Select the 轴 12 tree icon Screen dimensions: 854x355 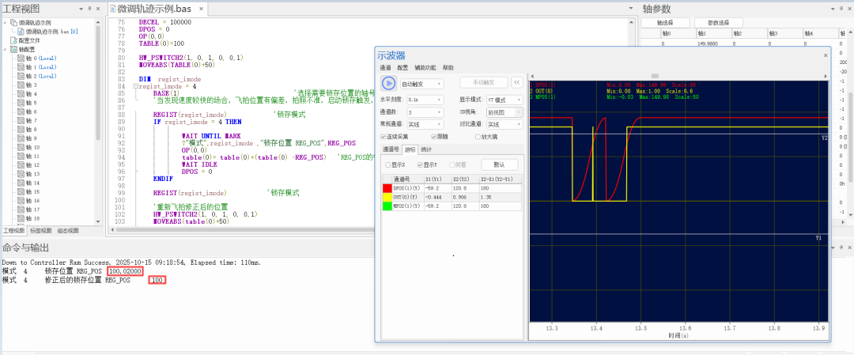(x=21, y=165)
